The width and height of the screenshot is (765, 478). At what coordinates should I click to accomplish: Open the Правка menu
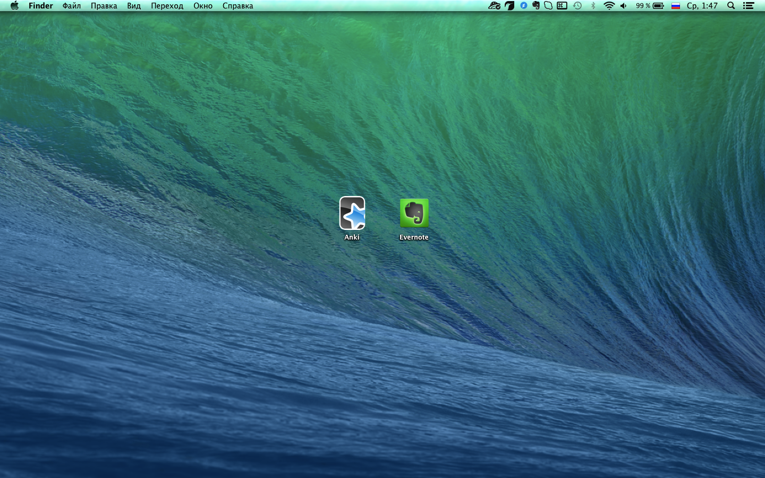tap(104, 6)
